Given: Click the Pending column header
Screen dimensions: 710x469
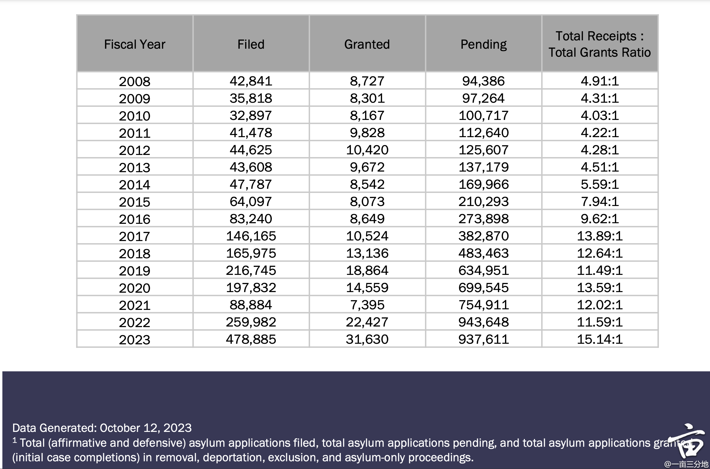Looking at the screenshot, I should click(483, 44).
